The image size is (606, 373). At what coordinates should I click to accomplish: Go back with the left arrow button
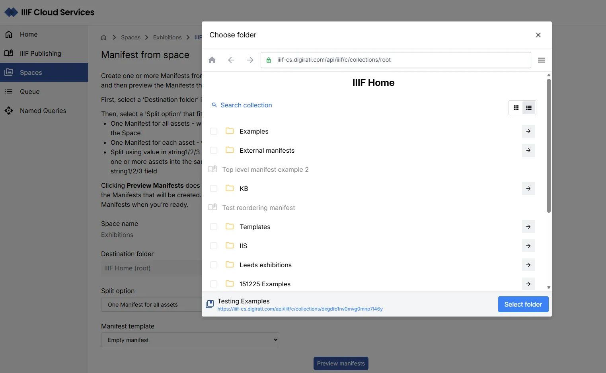coord(231,60)
